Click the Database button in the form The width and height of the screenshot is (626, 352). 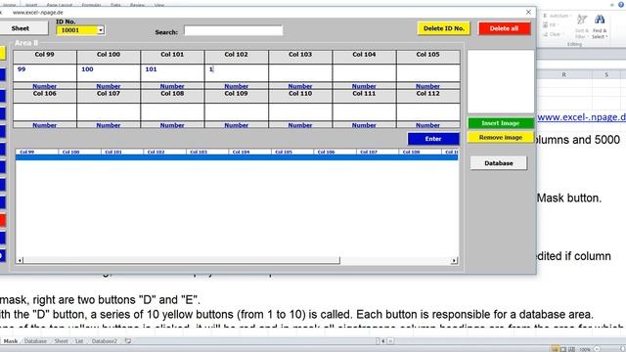(499, 163)
